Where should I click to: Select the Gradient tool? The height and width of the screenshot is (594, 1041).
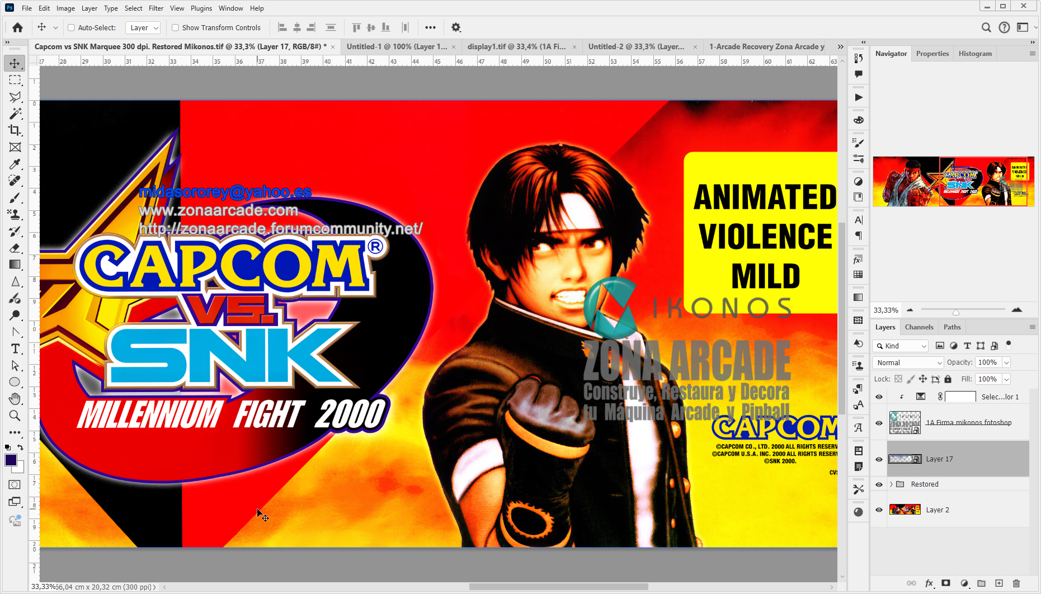pos(15,265)
